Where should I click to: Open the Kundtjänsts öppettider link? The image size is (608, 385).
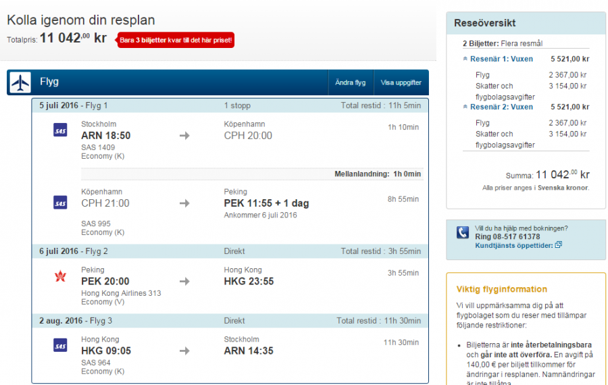click(513, 245)
